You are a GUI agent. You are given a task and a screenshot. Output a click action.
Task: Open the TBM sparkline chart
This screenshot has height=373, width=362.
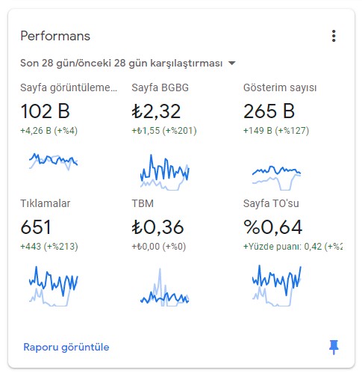(165, 287)
